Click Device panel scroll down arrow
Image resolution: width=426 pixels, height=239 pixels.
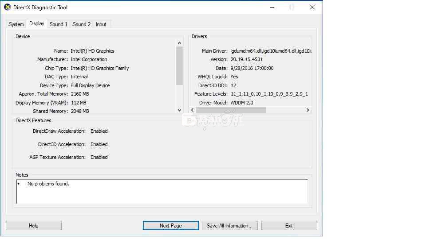(x=179, y=110)
